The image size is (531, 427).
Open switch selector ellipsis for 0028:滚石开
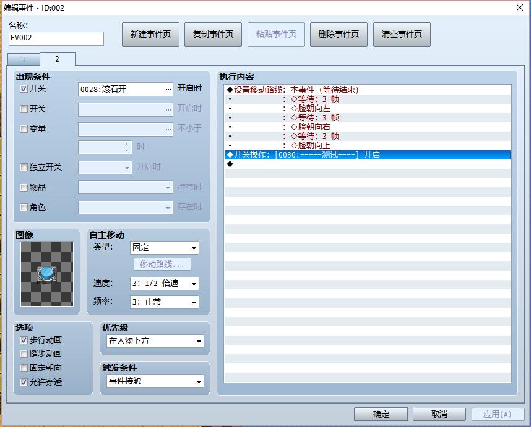[x=168, y=89]
